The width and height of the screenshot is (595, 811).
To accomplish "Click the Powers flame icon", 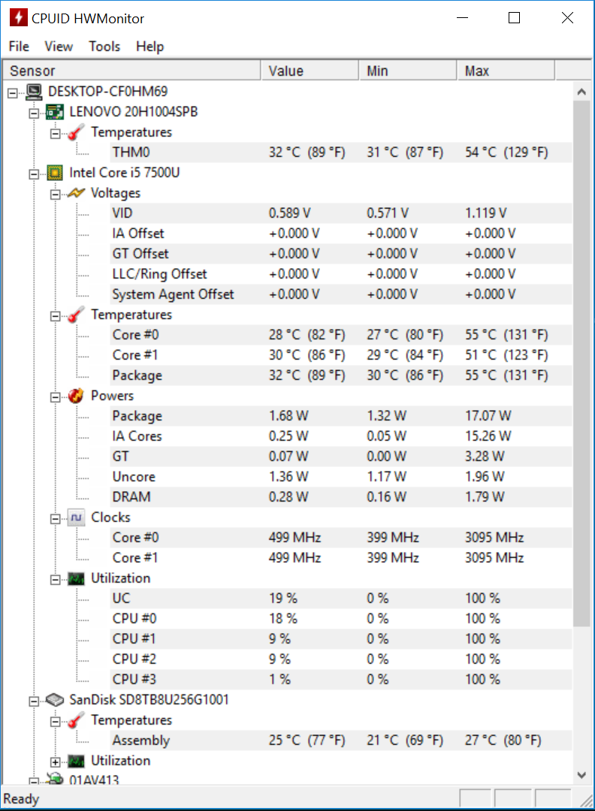I will click(76, 396).
